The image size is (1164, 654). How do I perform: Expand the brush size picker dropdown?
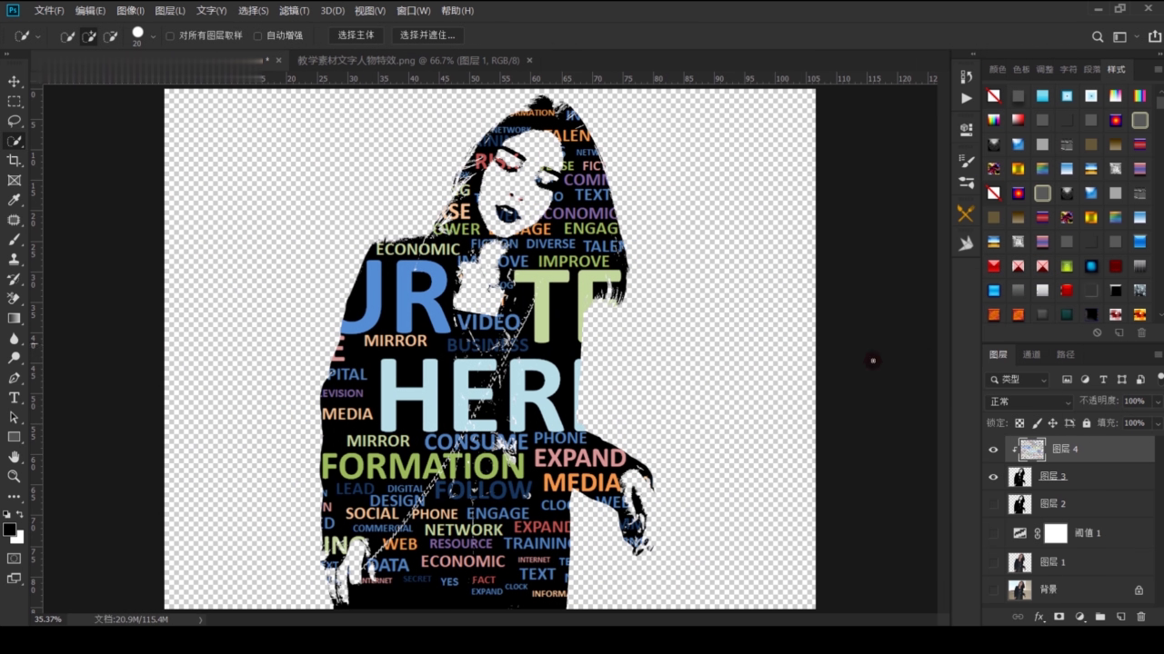click(x=153, y=37)
